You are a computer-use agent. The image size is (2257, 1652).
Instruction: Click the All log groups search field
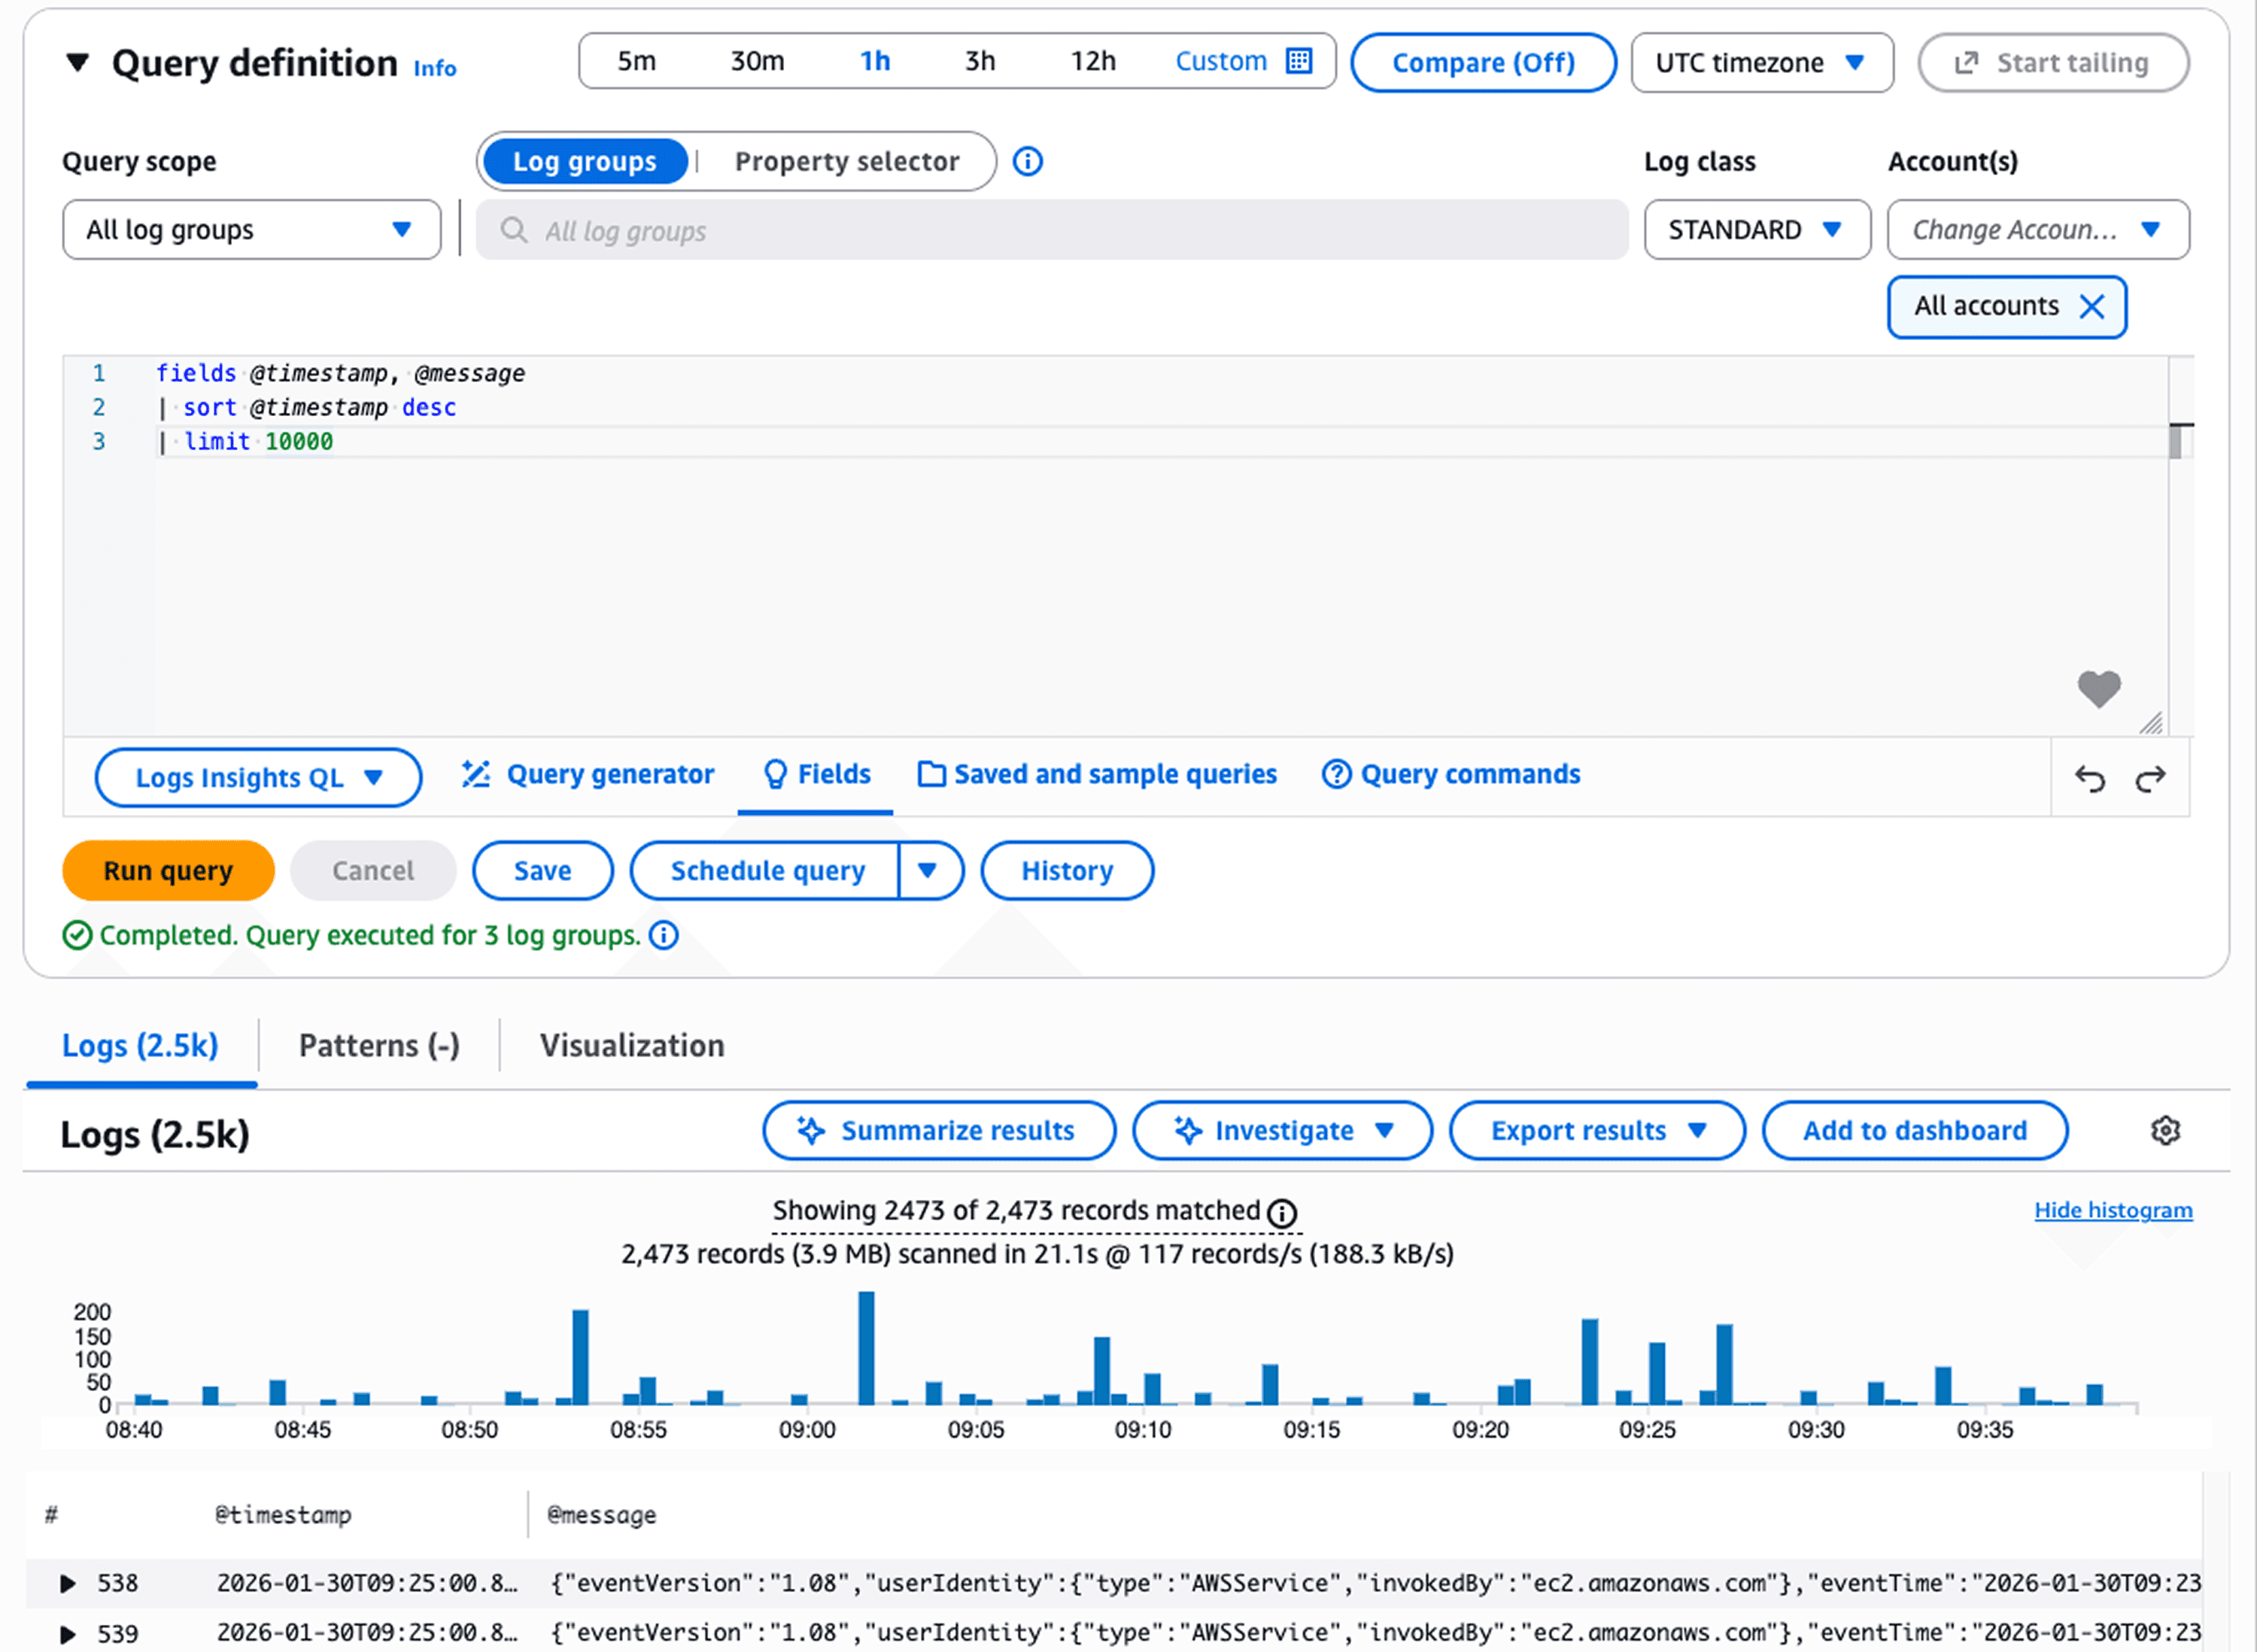tap(1050, 231)
